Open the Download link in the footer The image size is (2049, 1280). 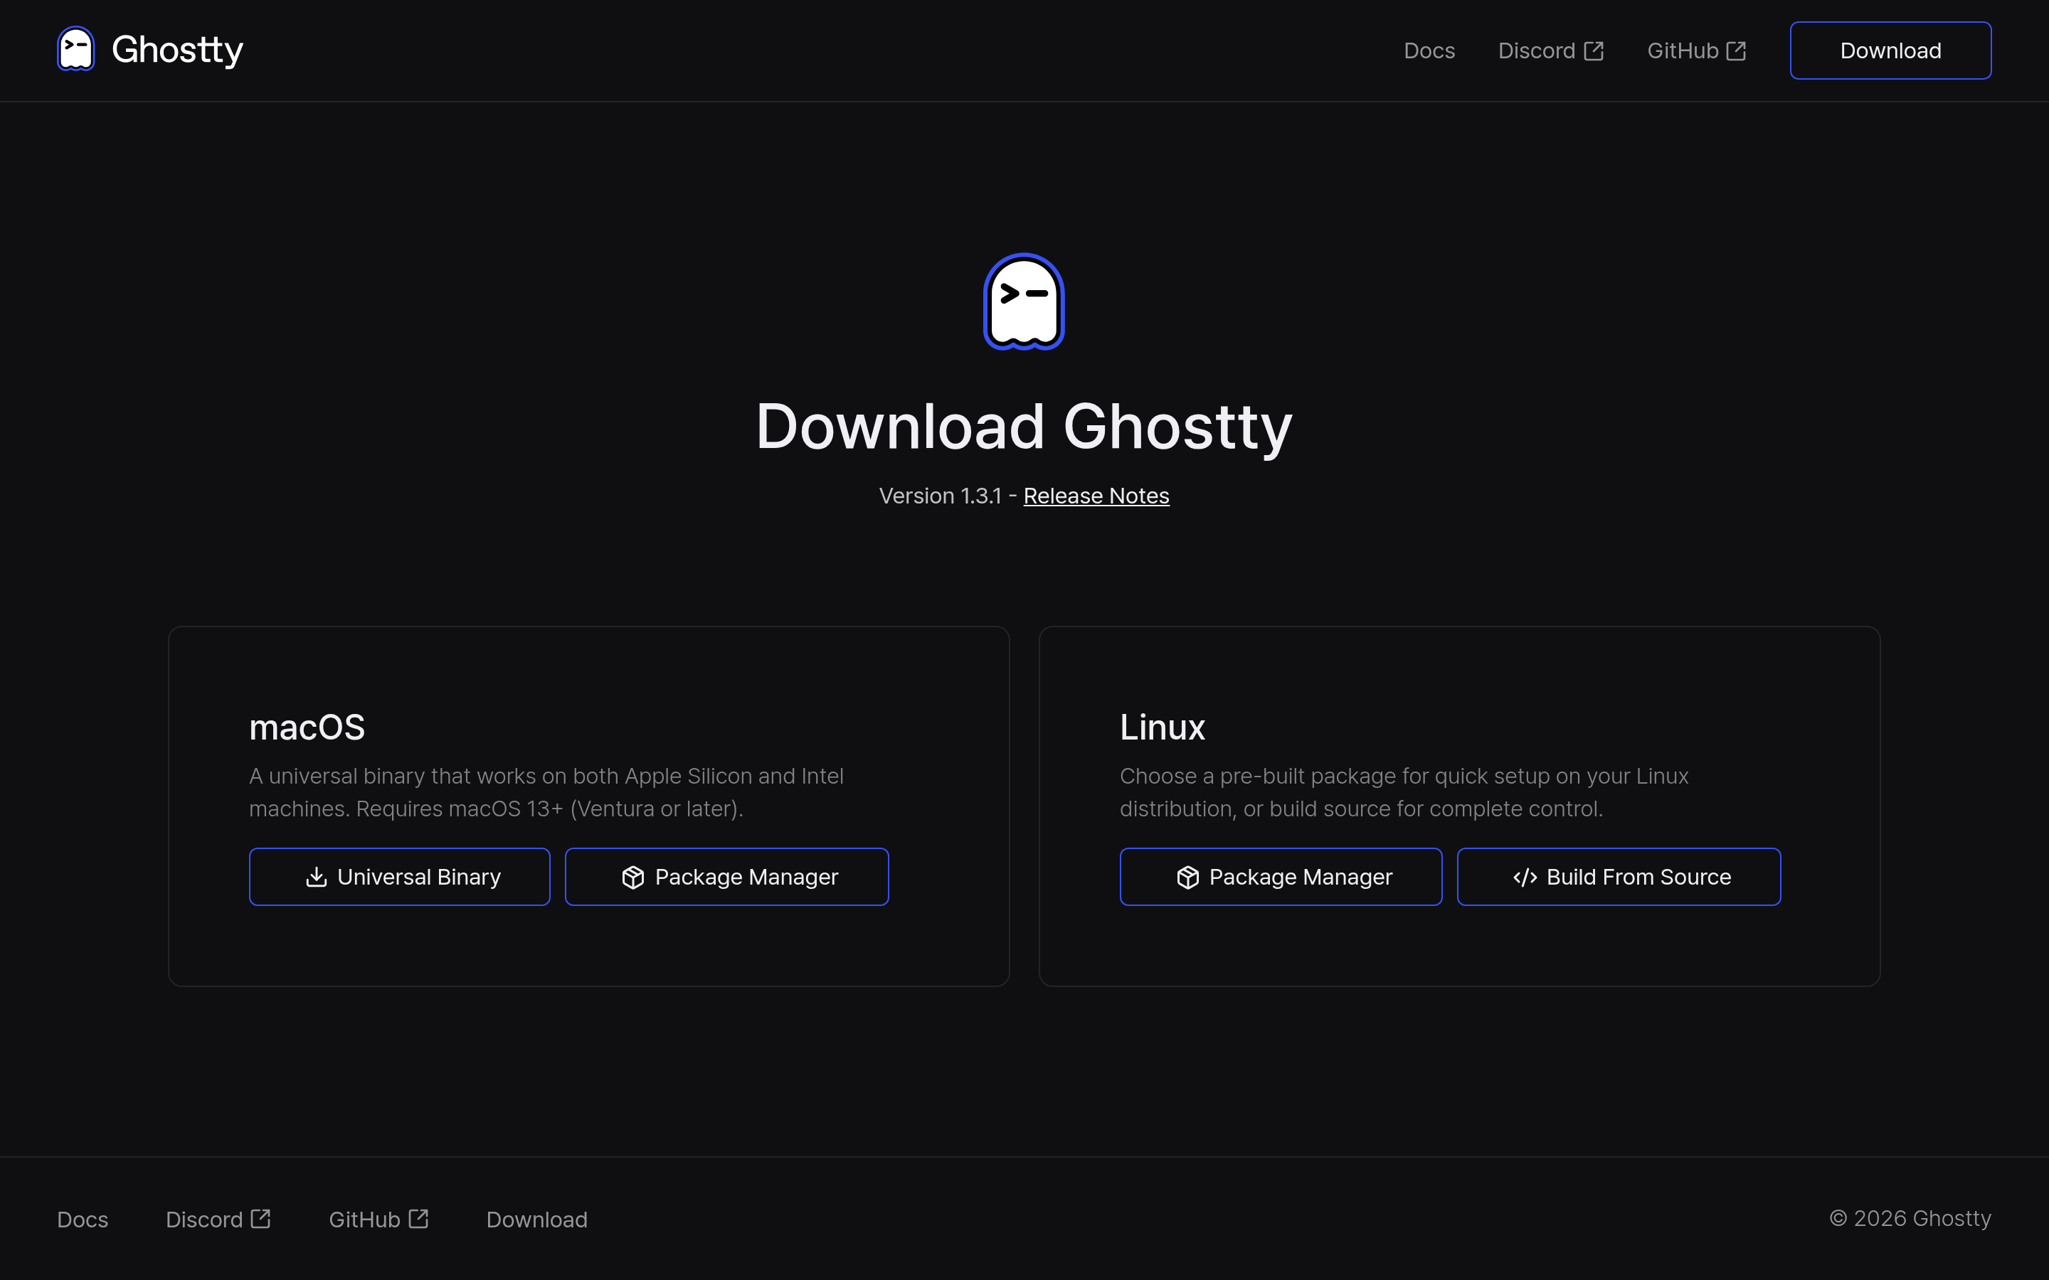tap(537, 1219)
